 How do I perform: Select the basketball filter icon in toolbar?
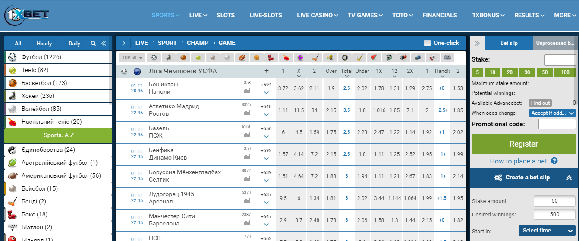click(x=183, y=57)
